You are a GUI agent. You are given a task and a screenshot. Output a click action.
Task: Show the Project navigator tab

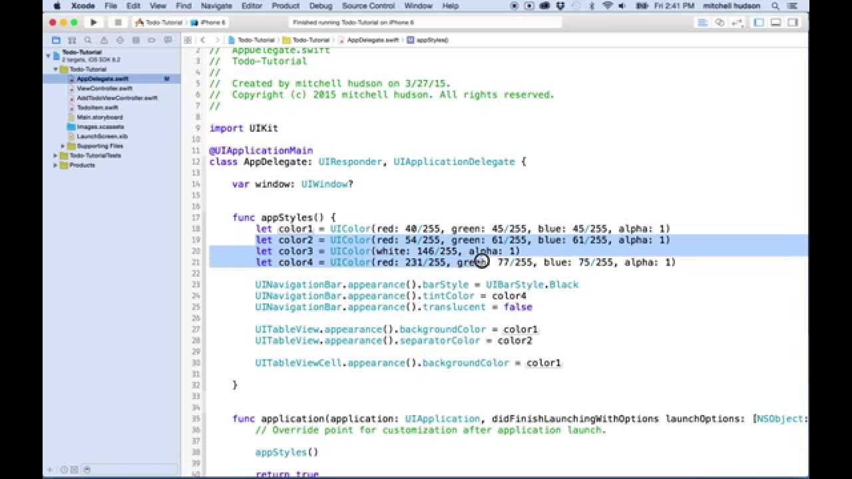(x=56, y=41)
